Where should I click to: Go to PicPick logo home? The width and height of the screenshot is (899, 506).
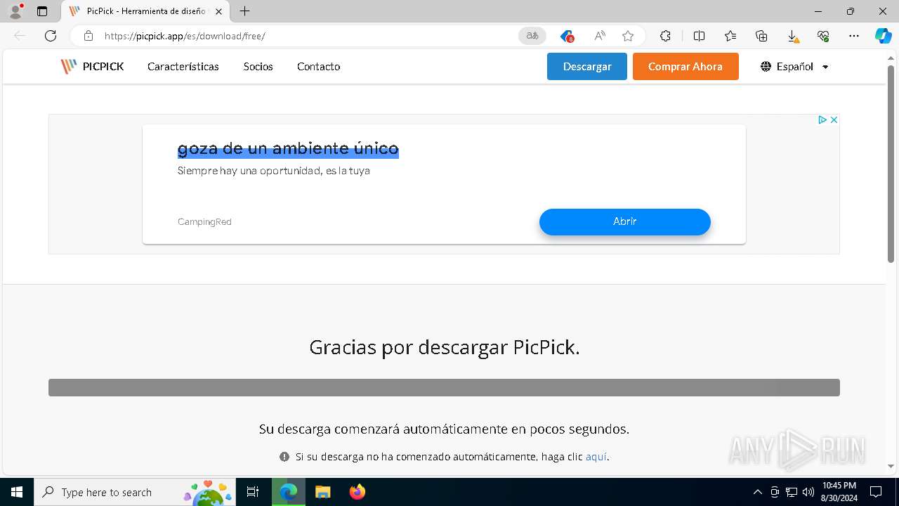point(92,67)
